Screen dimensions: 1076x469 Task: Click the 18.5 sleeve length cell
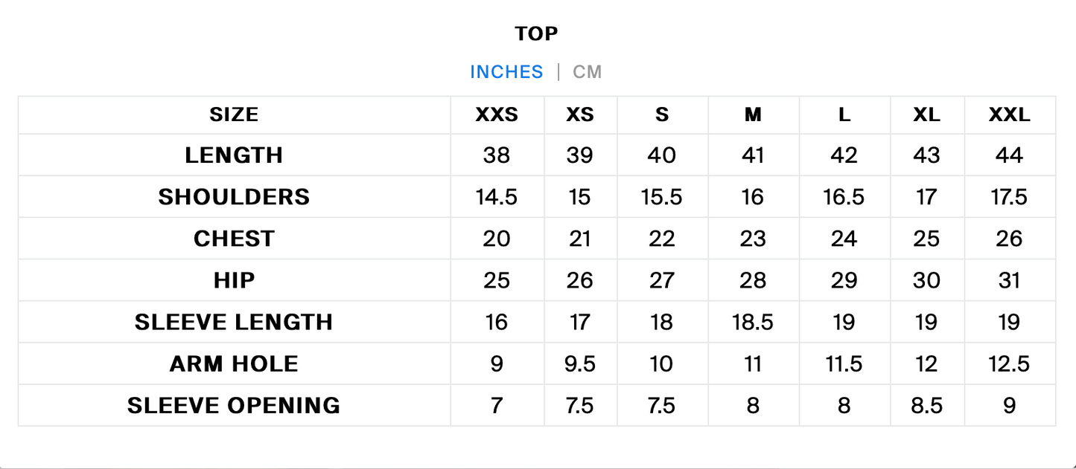pos(753,322)
